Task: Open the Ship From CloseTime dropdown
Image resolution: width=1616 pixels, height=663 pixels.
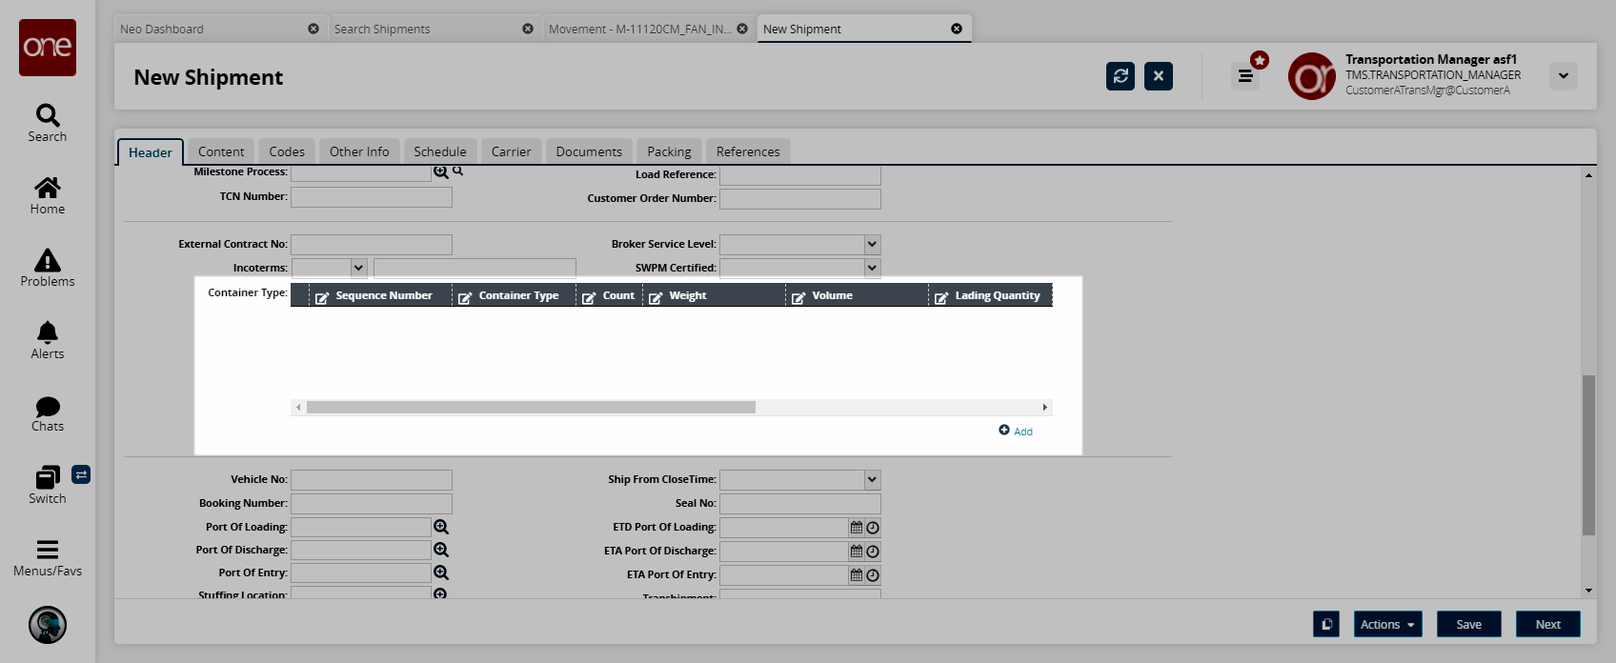Action: click(872, 480)
